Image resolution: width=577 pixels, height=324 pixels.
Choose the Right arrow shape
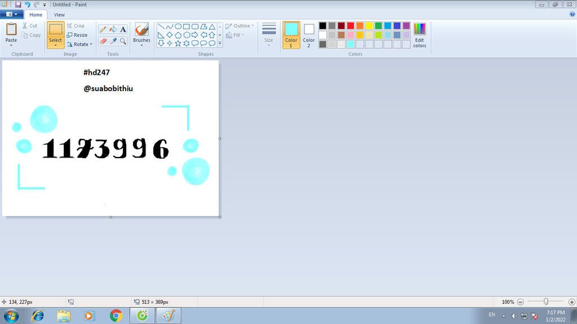(195, 35)
